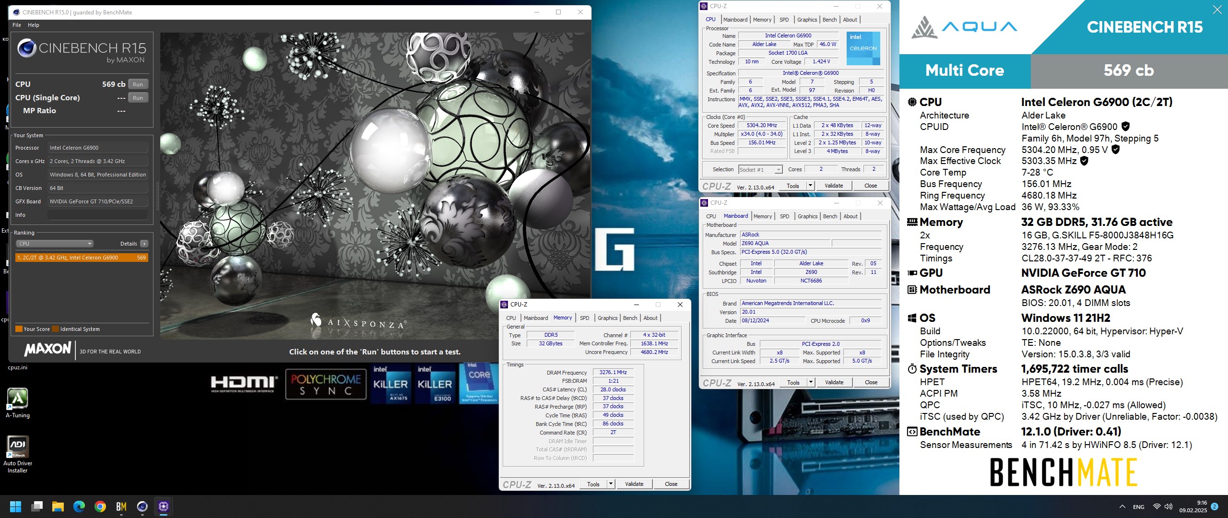
Task: Open network status tray icon
Action: pos(1157,506)
